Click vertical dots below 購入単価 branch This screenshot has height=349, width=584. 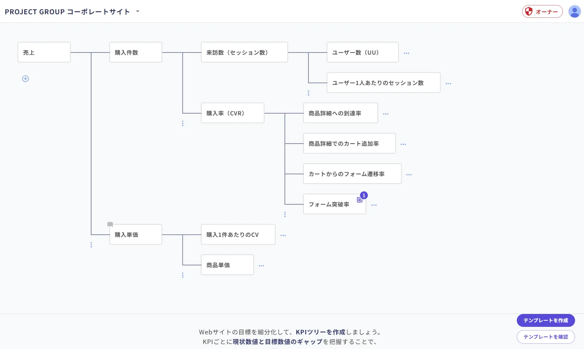(91, 245)
